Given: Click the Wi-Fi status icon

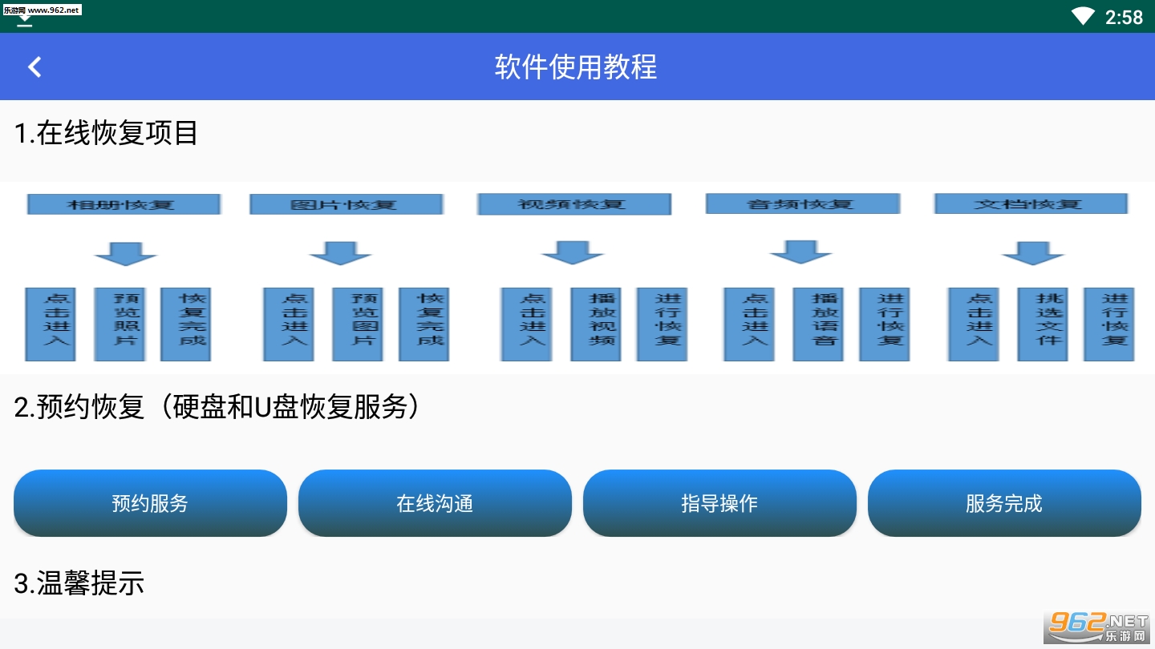Looking at the screenshot, I should click(1083, 16).
